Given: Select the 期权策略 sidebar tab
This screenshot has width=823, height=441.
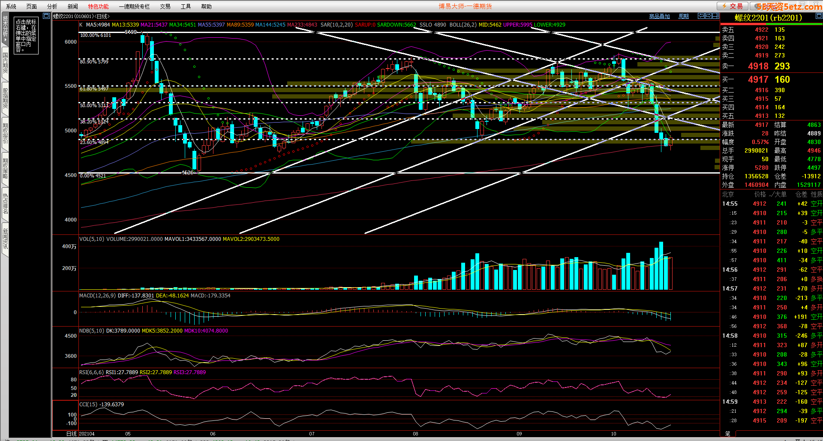Looking at the screenshot, I should pyautogui.click(x=5, y=168).
